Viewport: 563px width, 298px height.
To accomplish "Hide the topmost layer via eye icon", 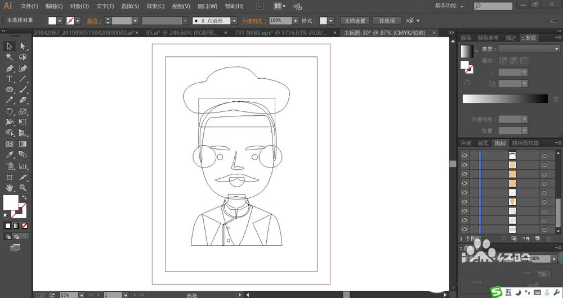I will (x=464, y=155).
